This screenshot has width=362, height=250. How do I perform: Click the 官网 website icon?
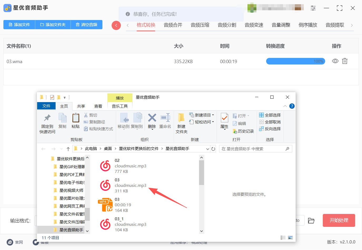[x=10, y=242]
